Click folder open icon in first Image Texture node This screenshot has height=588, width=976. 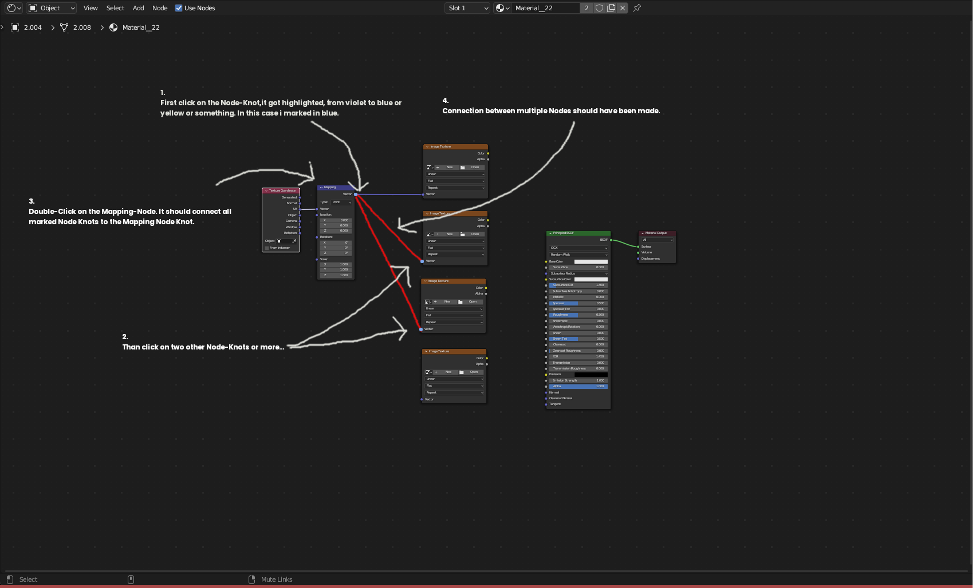(462, 168)
